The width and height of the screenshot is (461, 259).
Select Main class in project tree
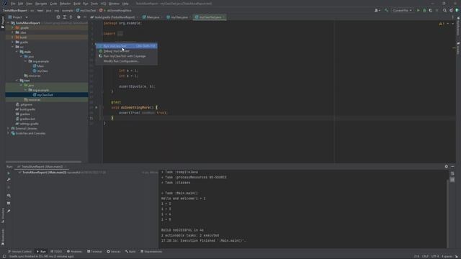pyautogui.click(x=40, y=66)
